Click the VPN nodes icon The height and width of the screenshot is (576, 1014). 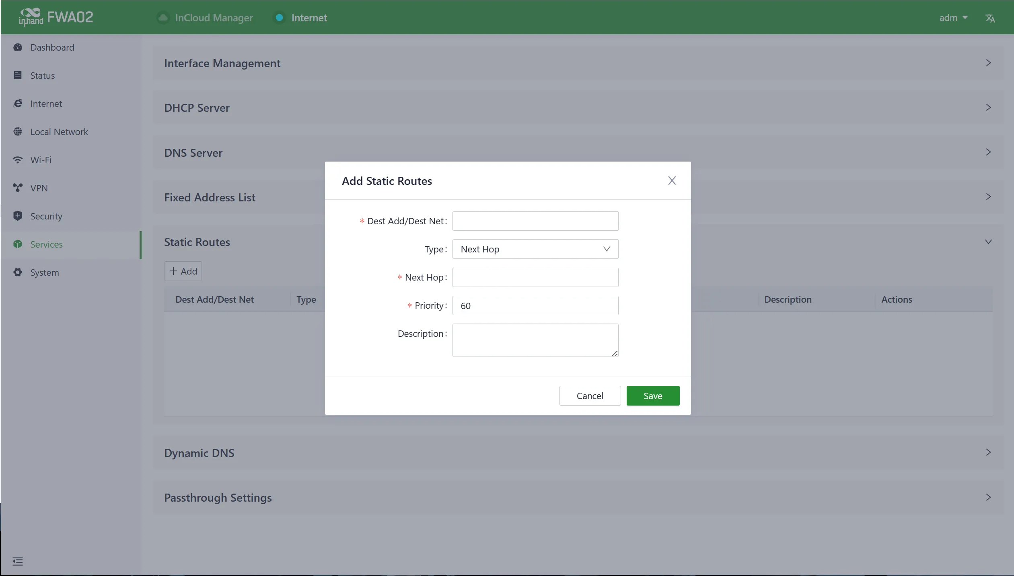pos(18,188)
